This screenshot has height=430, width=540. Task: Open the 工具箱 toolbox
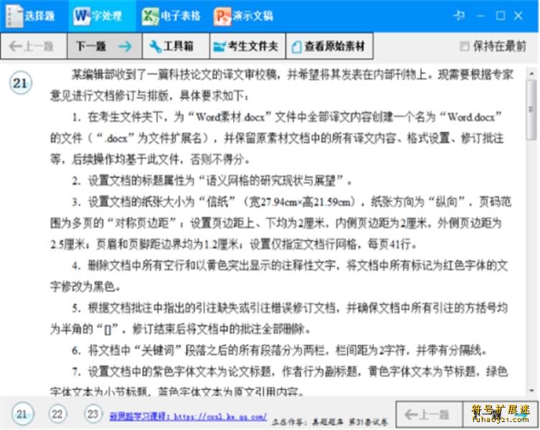pyautogui.click(x=176, y=46)
